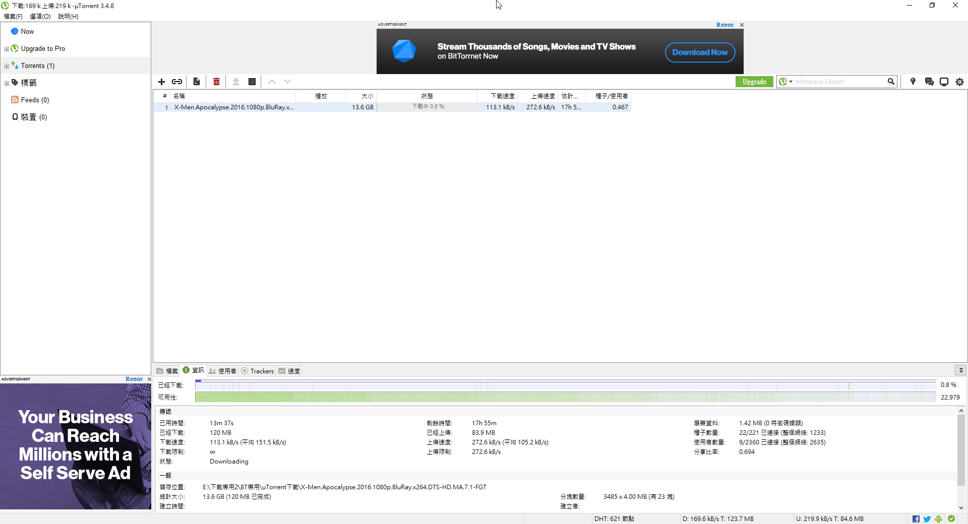Switch to 檔案 files tab
968x524 pixels.
[167, 371]
